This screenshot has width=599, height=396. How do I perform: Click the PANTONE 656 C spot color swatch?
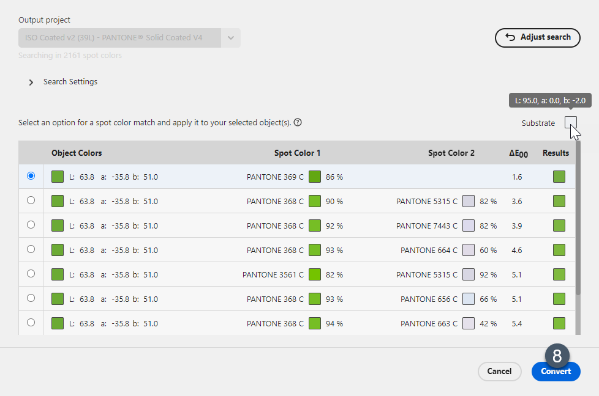[469, 299]
